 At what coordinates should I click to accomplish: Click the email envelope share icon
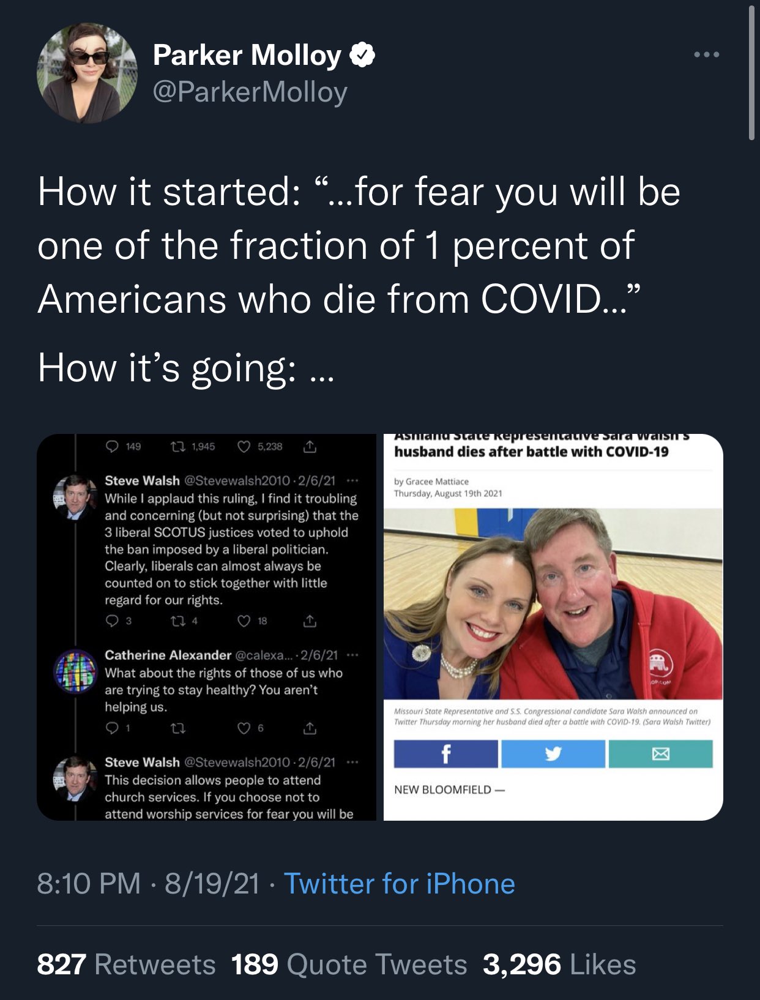[x=660, y=754]
